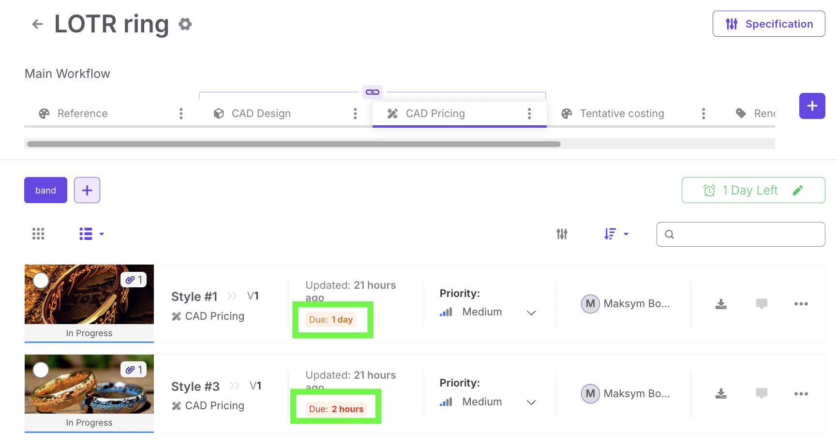Add a new workflow stage
Viewport: 837px width, 445px height.
[x=812, y=106]
